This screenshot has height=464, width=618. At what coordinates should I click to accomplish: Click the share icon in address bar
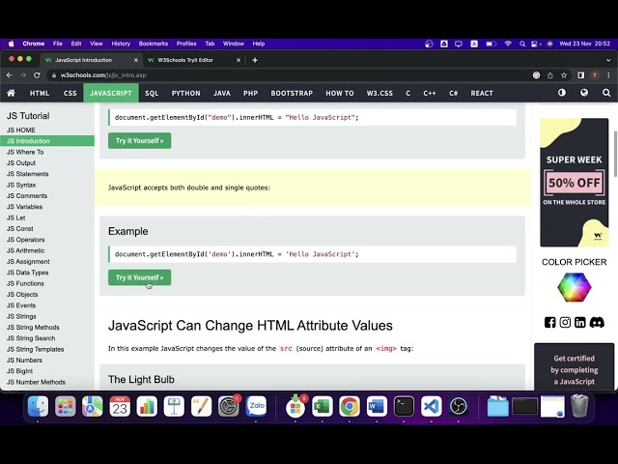click(x=550, y=75)
